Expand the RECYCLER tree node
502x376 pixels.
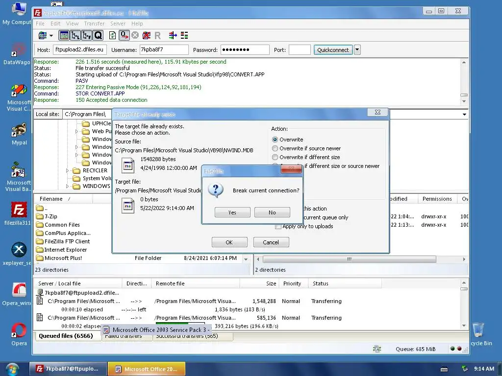pyautogui.click(x=67, y=171)
